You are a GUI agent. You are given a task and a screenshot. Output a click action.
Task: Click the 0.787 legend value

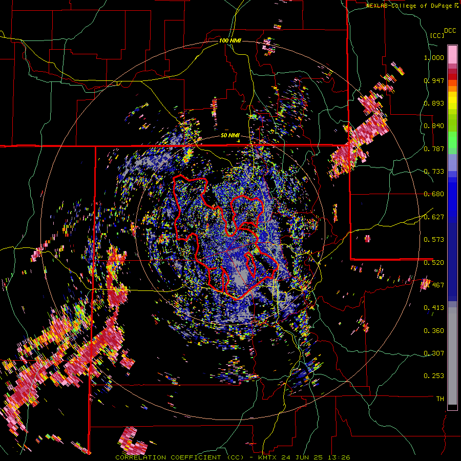coord(434,149)
